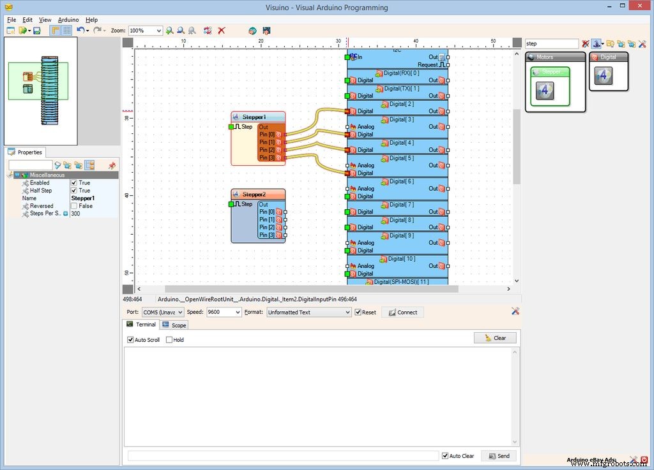
Task: Clear the component search with the red X
Action: click(586, 43)
